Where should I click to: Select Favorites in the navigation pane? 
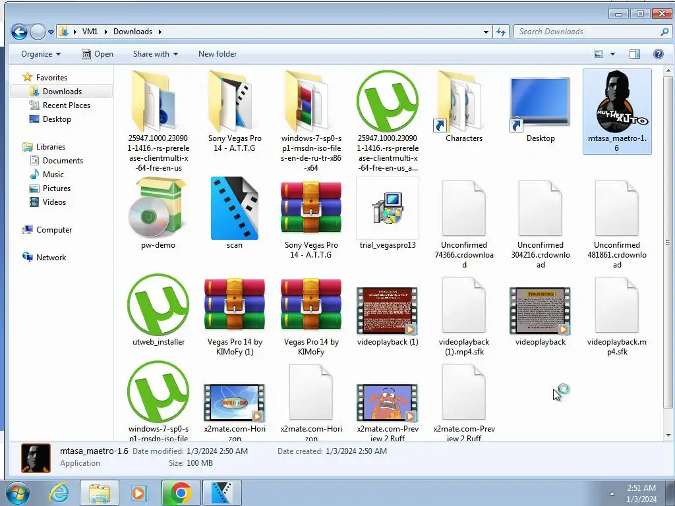point(51,78)
